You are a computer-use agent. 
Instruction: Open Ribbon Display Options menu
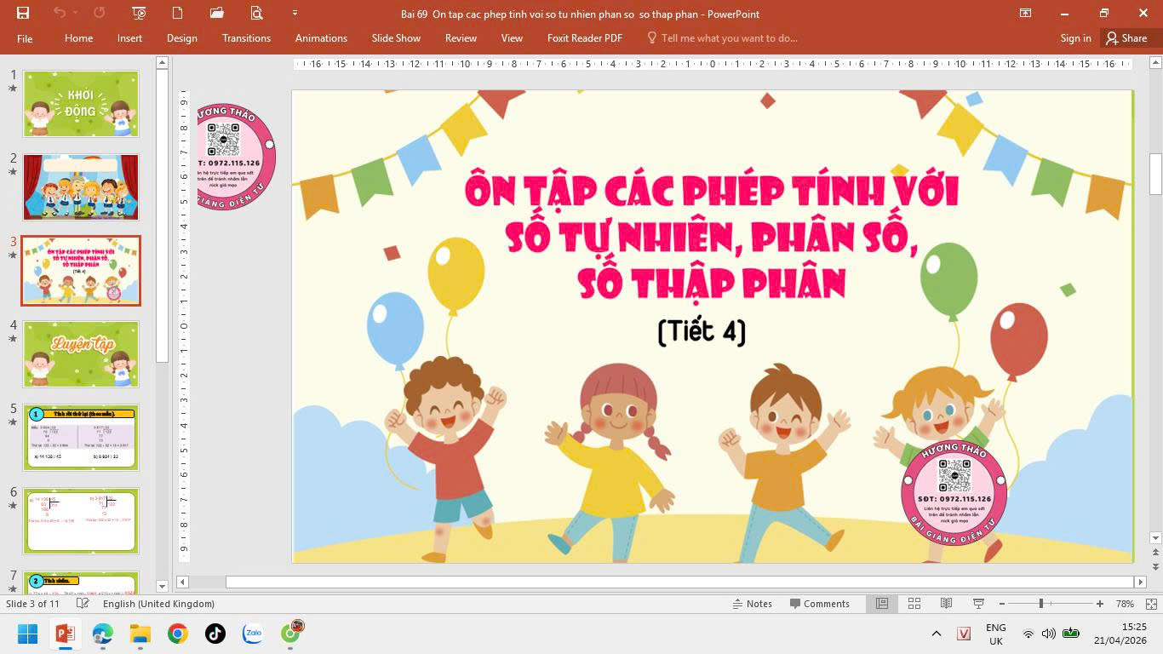1026,13
